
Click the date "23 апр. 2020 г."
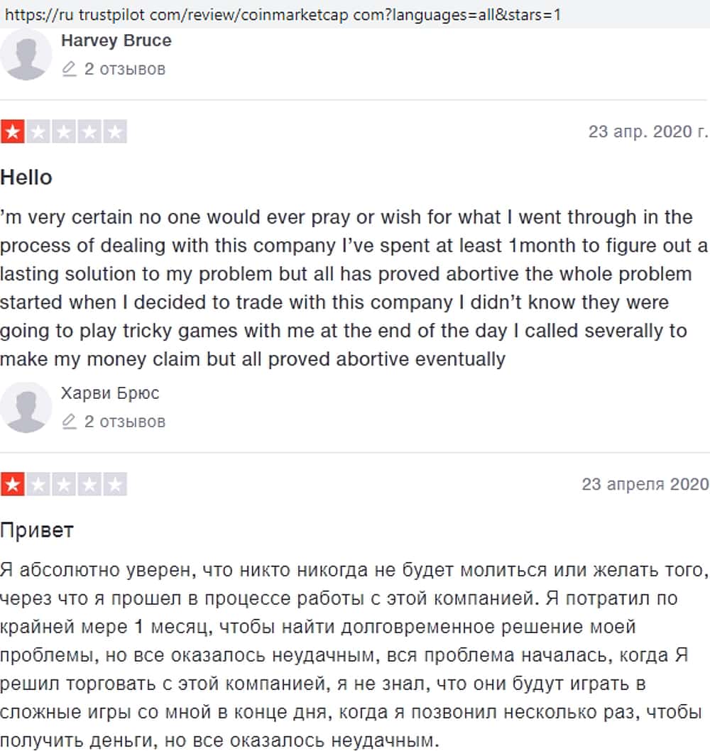(648, 132)
